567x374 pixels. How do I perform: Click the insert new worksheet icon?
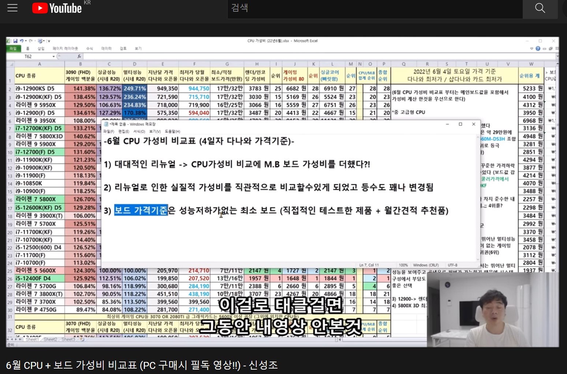[82, 339]
